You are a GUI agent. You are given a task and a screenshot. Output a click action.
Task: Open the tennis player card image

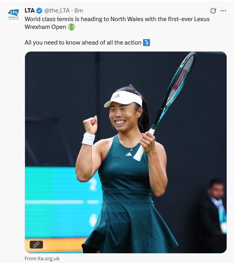126,152
